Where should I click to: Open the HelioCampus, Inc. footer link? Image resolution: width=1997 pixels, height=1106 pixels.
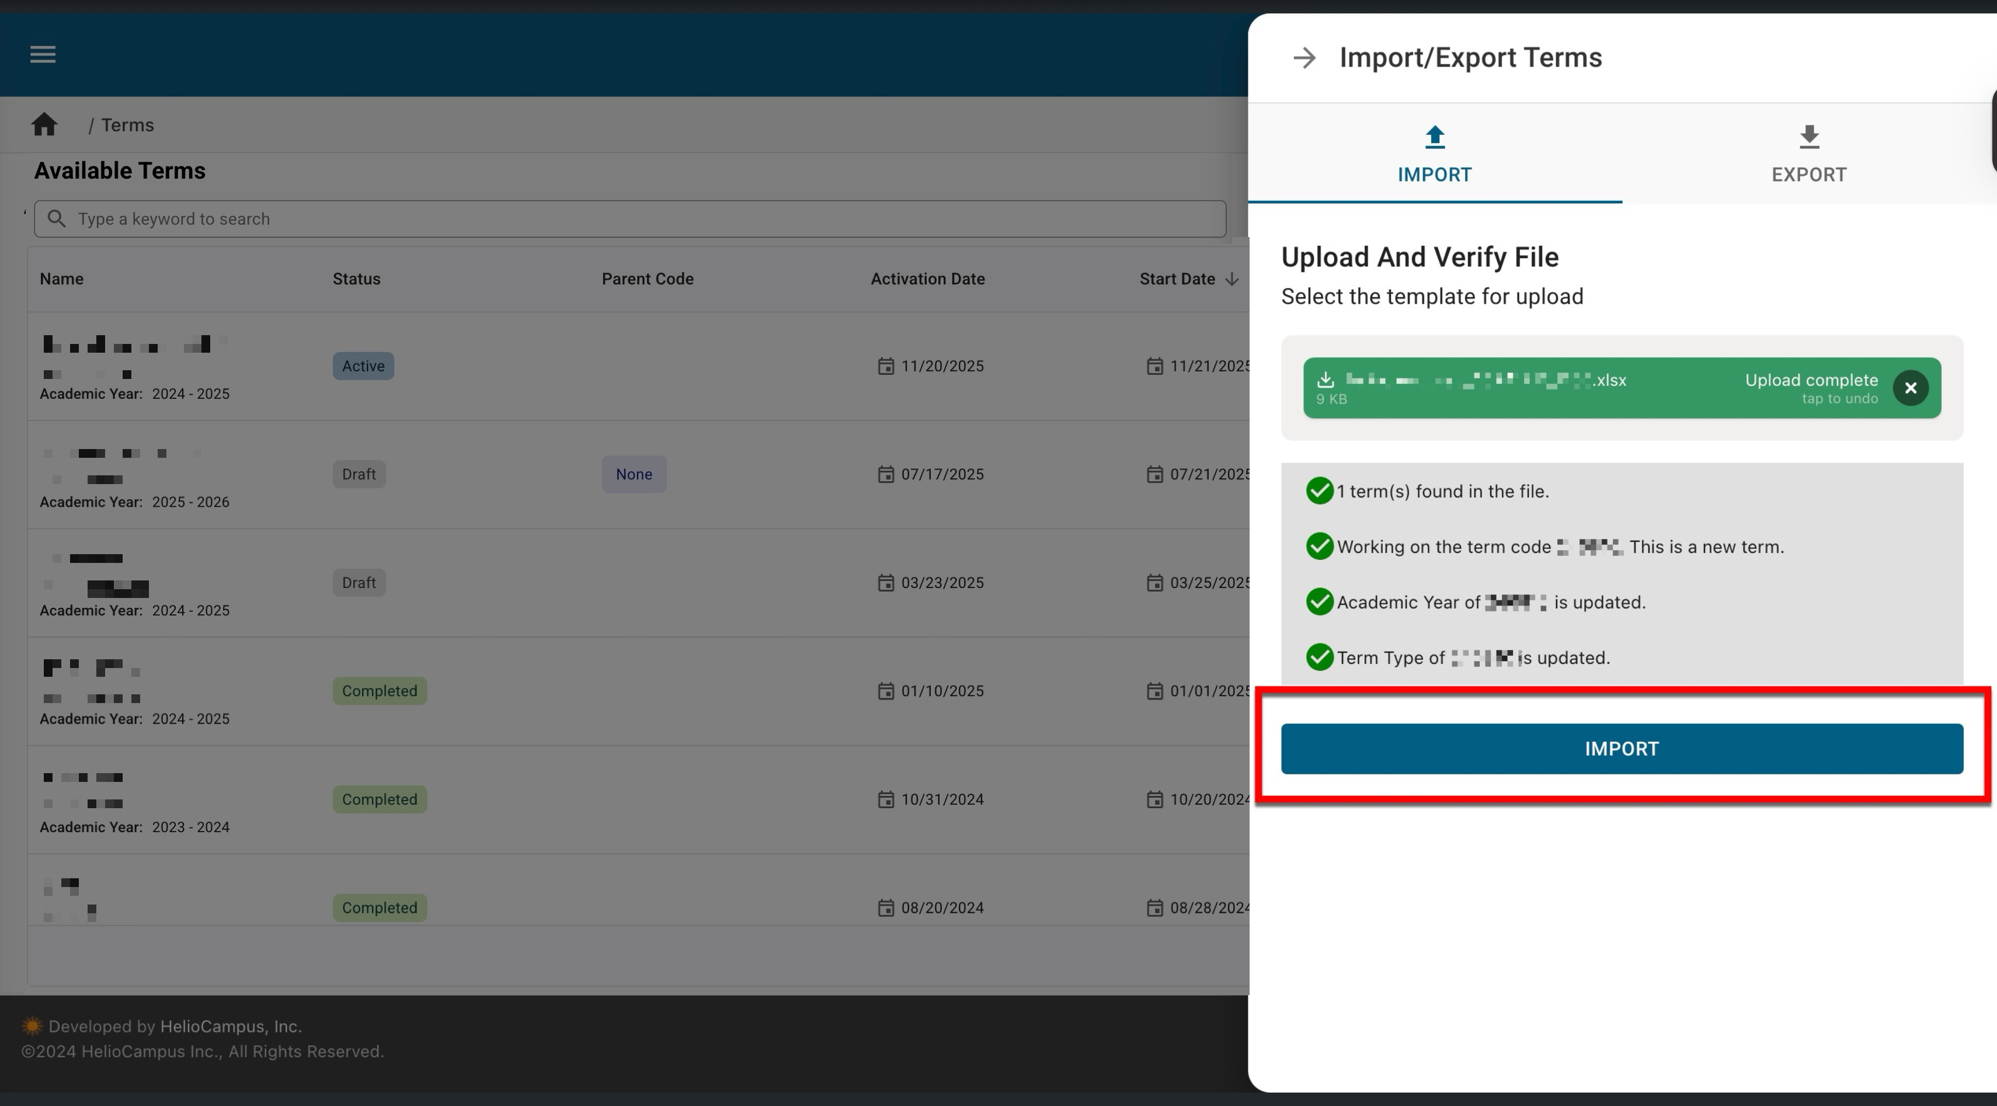pos(230,1026)
